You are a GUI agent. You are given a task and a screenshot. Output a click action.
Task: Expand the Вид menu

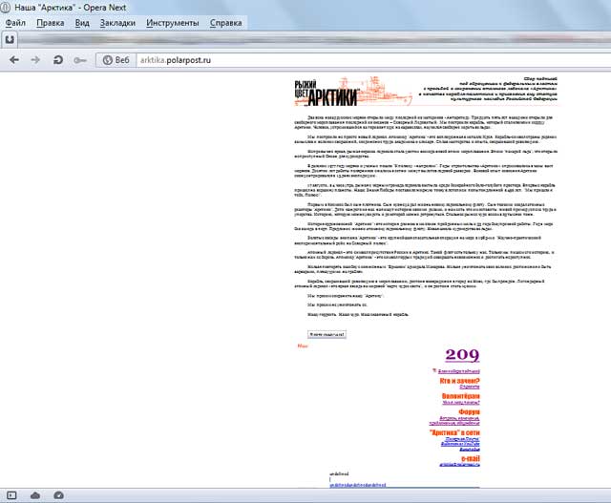82,21
